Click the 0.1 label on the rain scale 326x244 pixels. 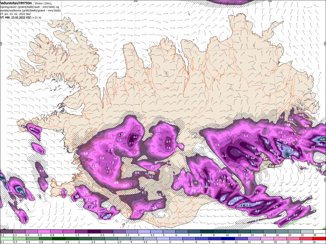pos(2,242)
